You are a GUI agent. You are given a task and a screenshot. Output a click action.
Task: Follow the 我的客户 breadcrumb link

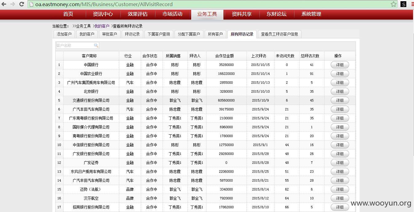102,26
